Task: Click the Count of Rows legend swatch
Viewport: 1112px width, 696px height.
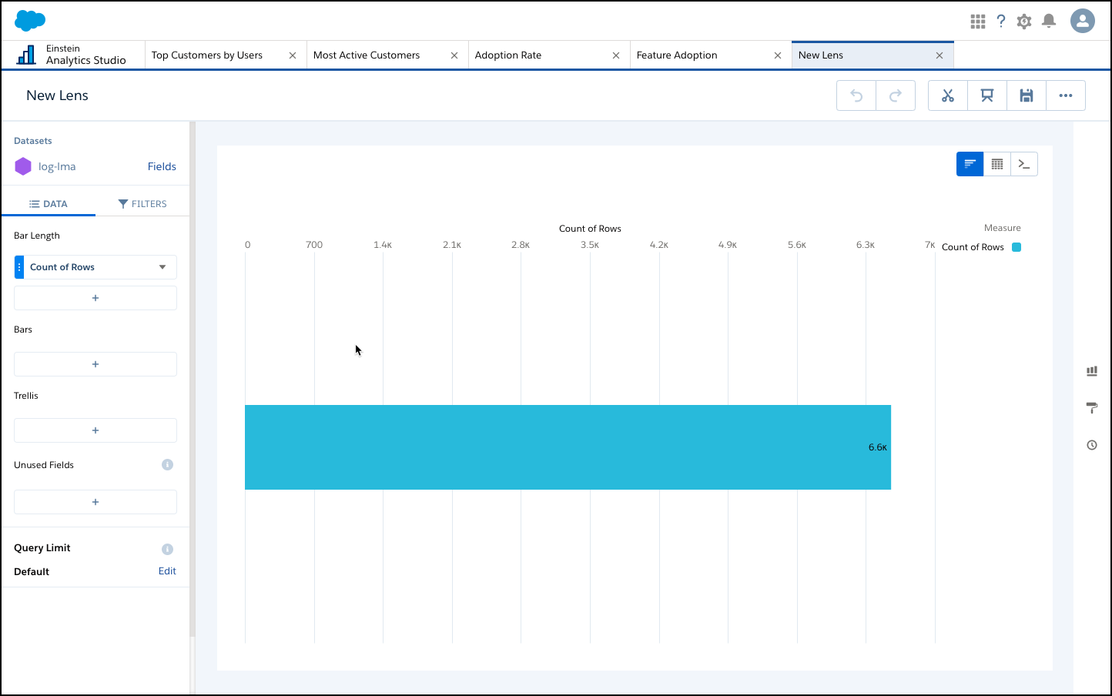Action: [x=1017, y=247]
